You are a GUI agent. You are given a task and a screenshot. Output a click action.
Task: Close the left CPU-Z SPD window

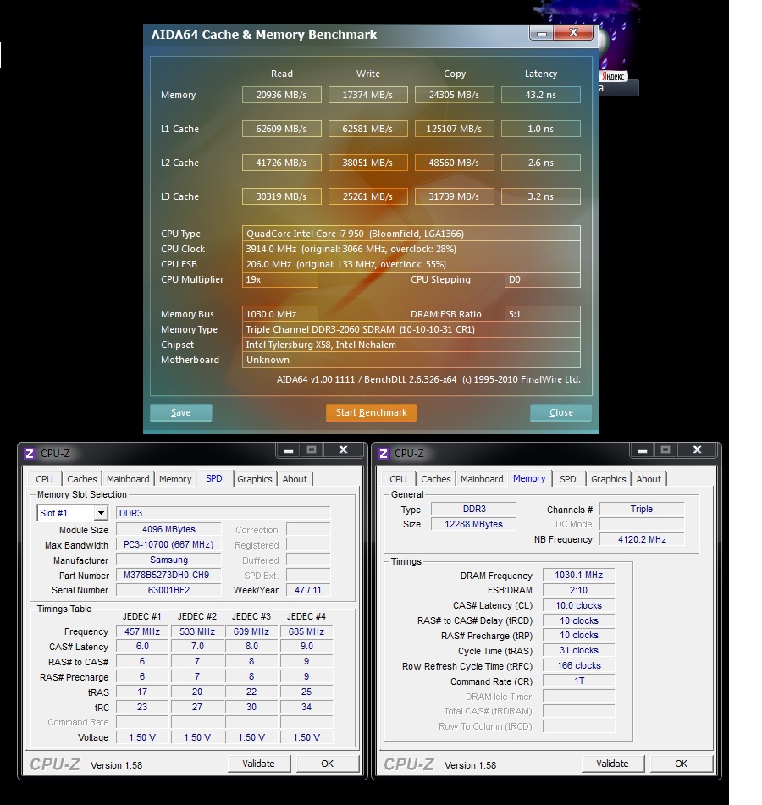344,449
